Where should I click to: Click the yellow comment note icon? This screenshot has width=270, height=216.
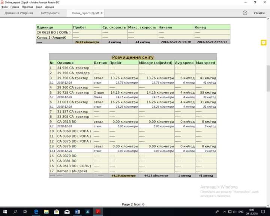click(264, 42)
